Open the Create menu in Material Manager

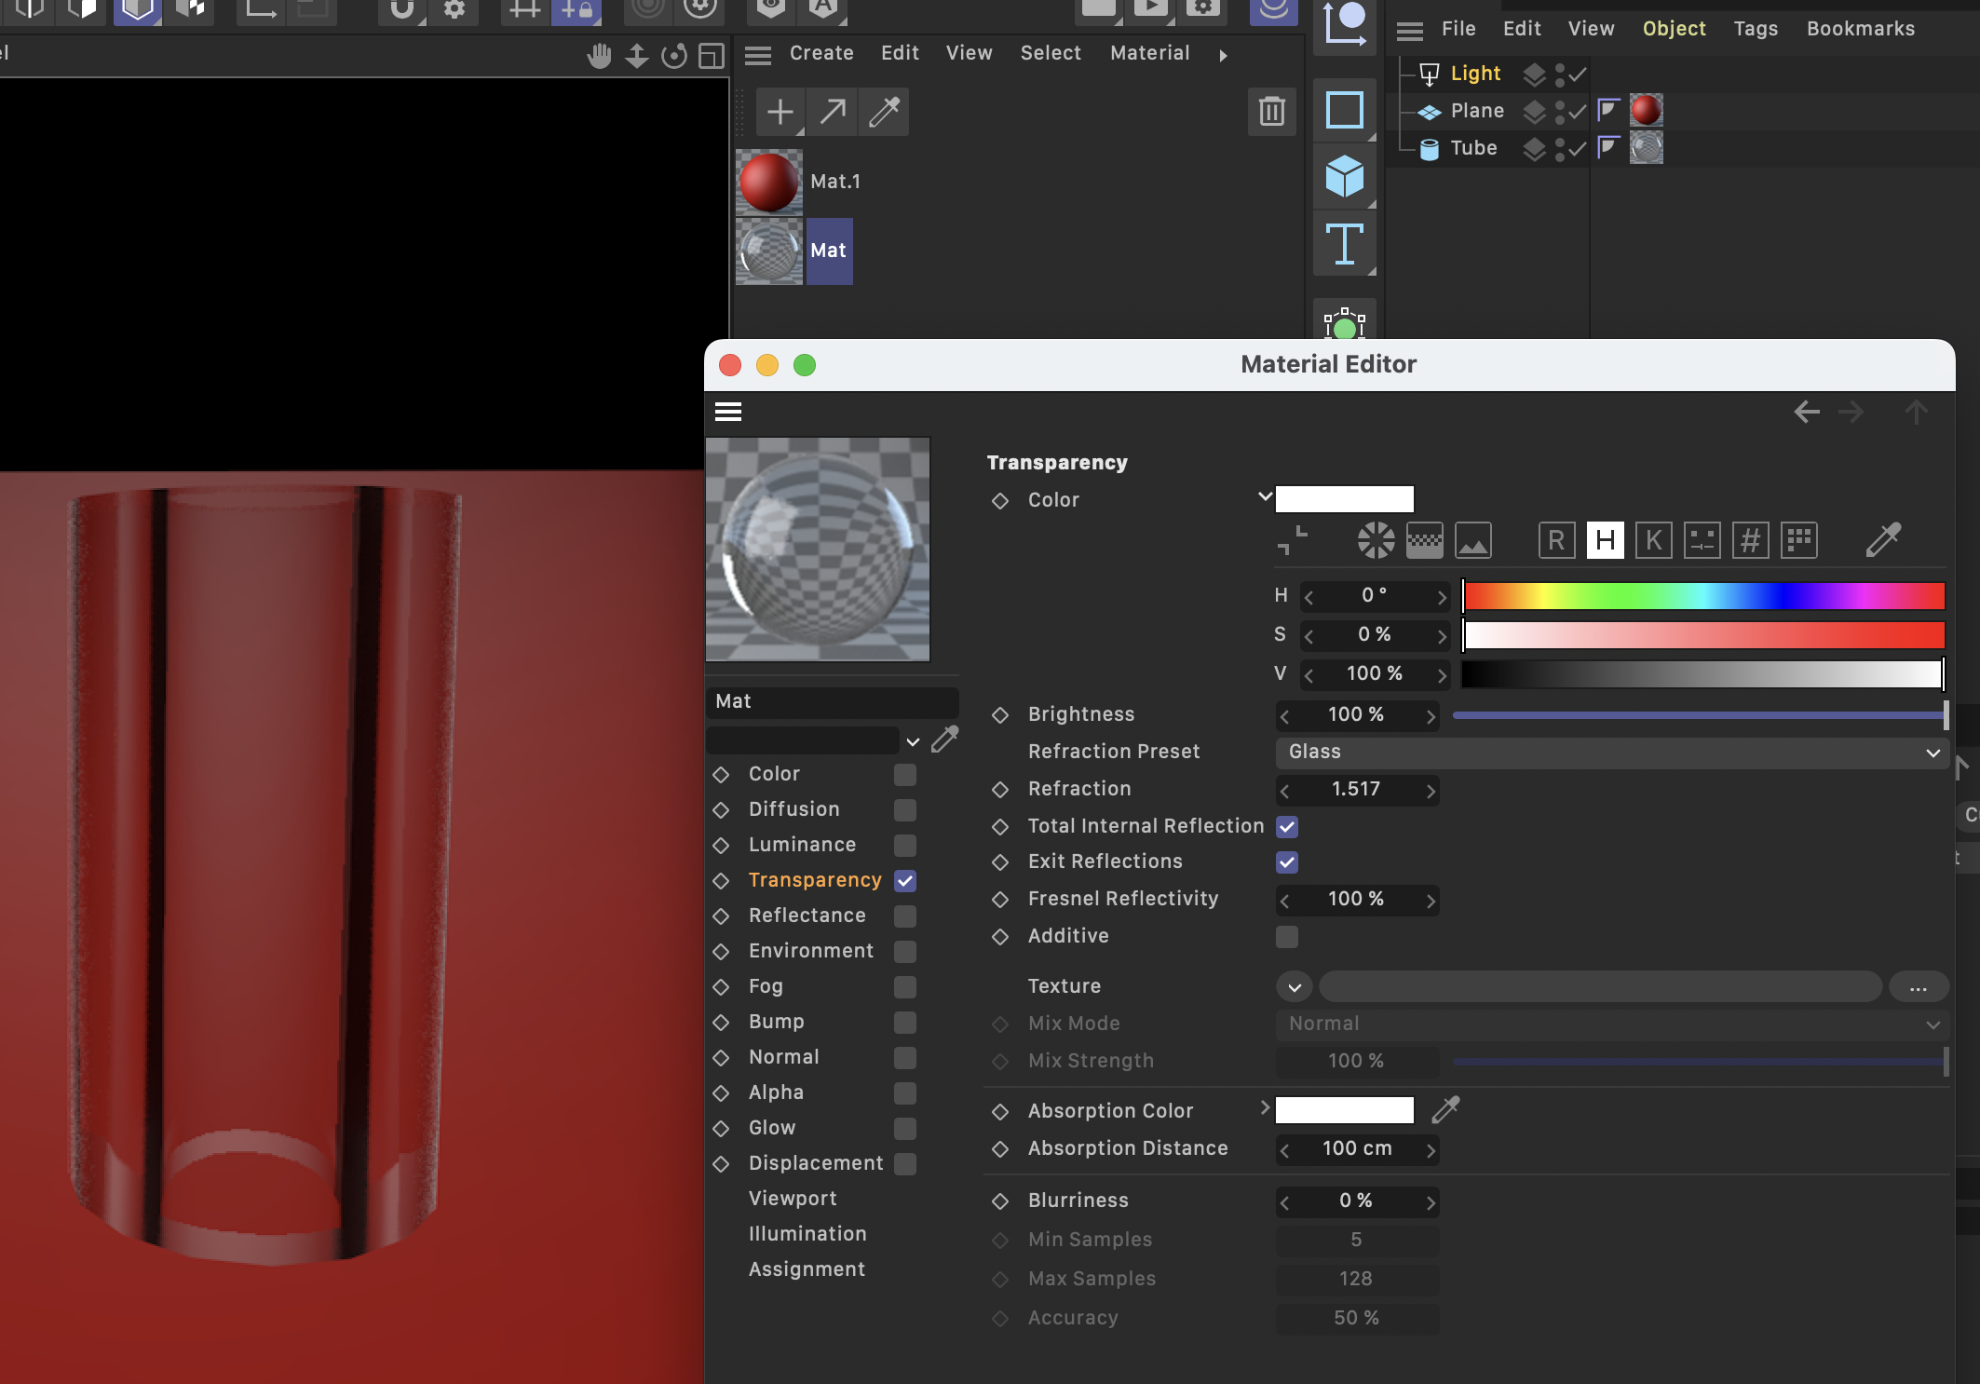pos(821,53)
